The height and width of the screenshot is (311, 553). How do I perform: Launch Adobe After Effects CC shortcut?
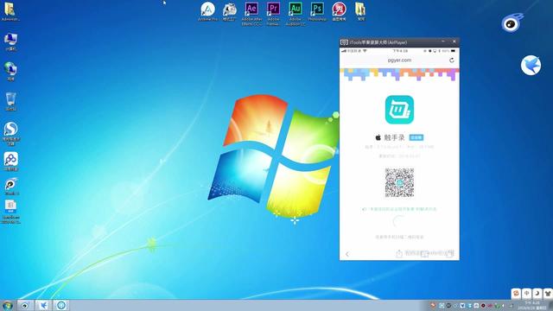[x=251, y=14]
